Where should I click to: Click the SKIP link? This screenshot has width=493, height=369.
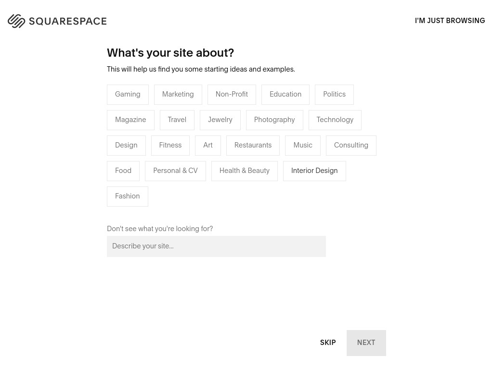point(327,343)
